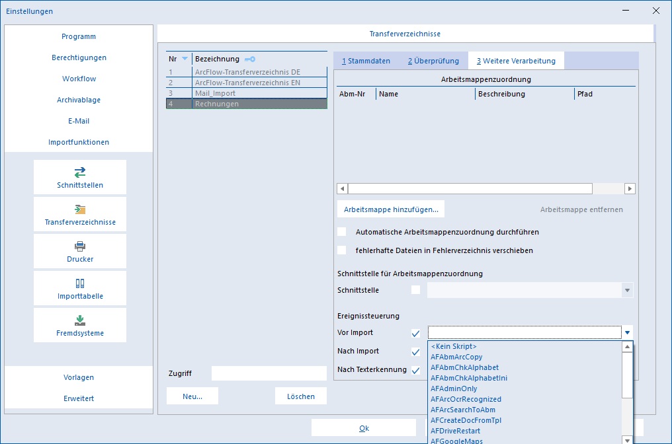Enable Automatische Arbeitsmappenzuordnung durchführen checkbox
The width and height of the screenshot is (672, 444).
(x=341, y=232)
